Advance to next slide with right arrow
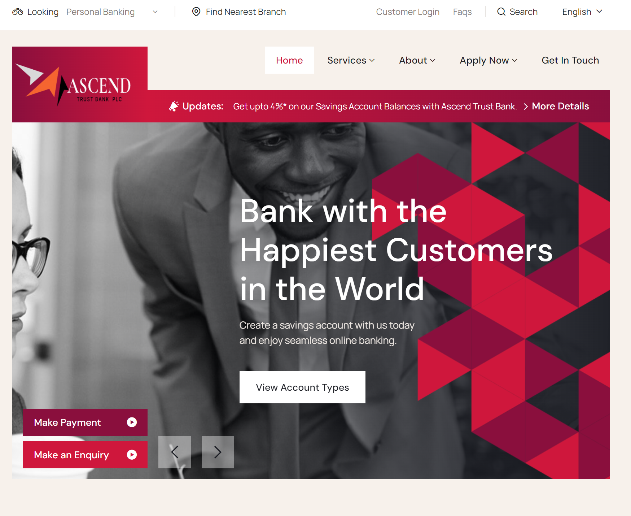 pyautogui.click(x=218, y=452)
